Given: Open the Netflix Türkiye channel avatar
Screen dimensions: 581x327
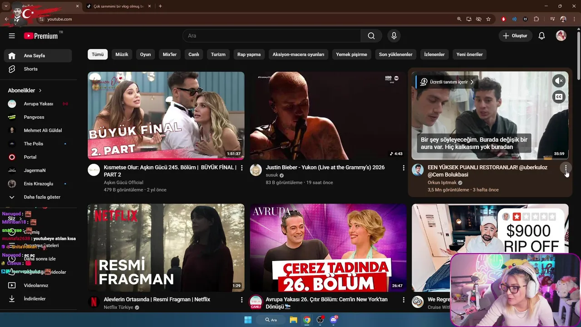Looking at the screenshot, I should (94, 302).
